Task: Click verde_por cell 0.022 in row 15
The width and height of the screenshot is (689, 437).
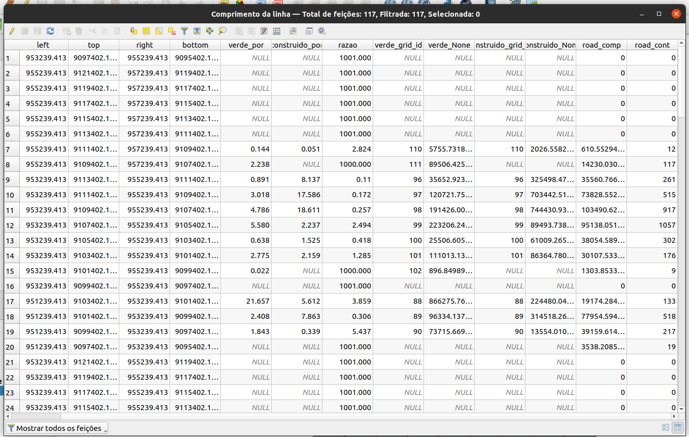Action: pyautogui.click(x=246, y=271)
